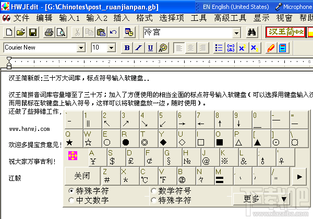Viewport: 313px width, 219px height.
Task: Open the 编辑 menu
Action: (x=44, y=18)
